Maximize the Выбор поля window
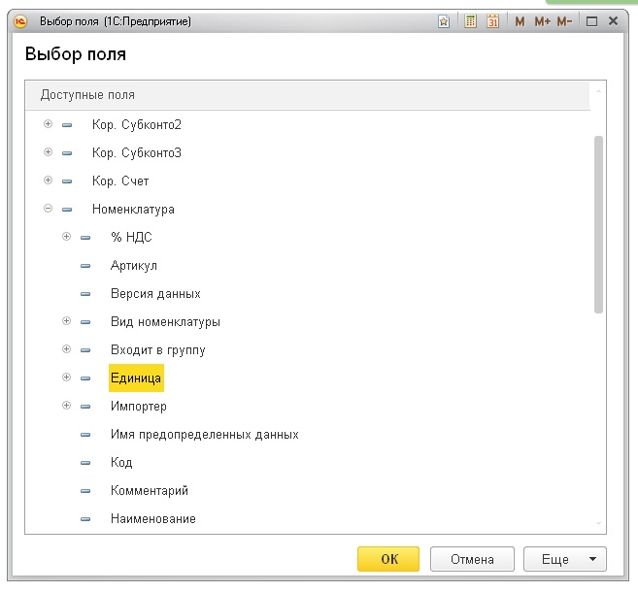 (591, 21)
